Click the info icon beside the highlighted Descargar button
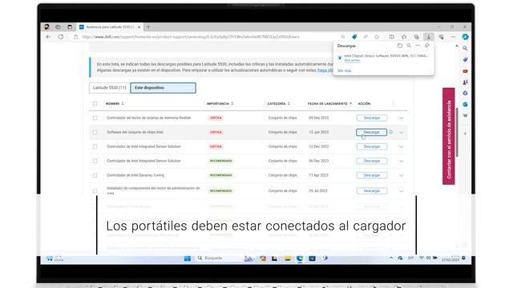Viewport: 513px width, 288px height. point(390,132)
